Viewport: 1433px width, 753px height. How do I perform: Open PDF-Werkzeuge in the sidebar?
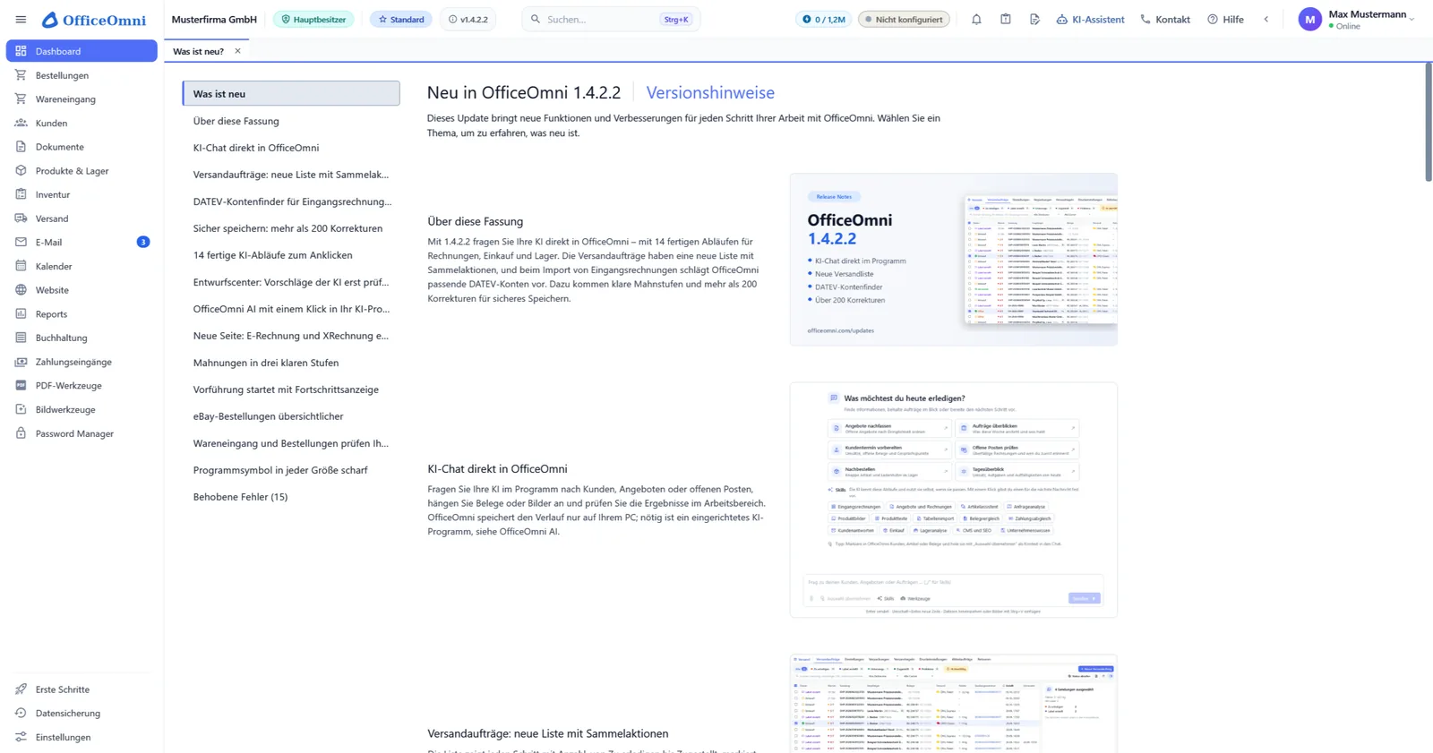(82, 386)
